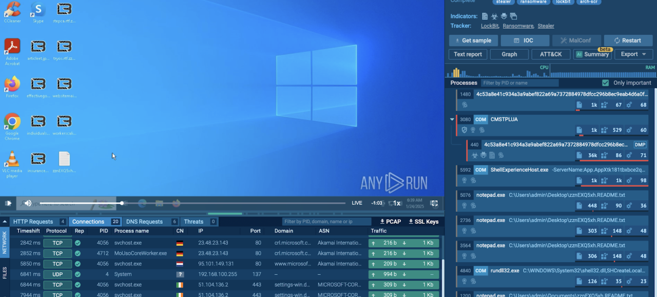Collapse the network panel with the up arrow

5,222
